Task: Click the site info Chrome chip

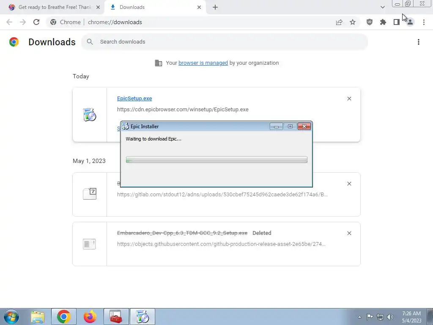Action: click(x=66, y=22)
